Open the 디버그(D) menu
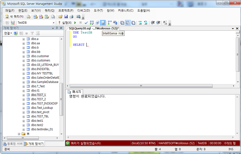Image resolution: width=241 pixels, height=154 pixels. [x=84, y=11]
